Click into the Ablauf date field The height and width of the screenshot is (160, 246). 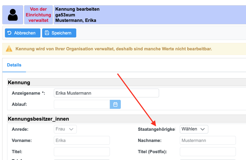pos(82,104)
